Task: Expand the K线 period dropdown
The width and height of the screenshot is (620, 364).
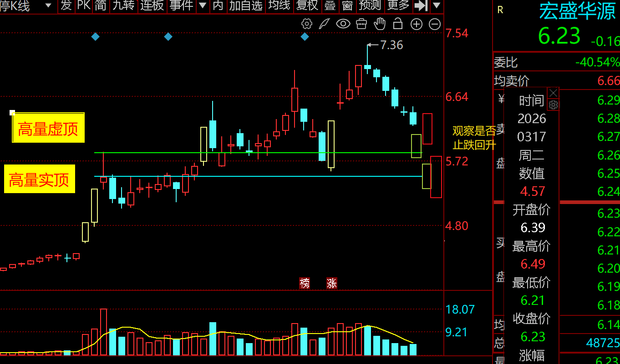Action: [x=48, y=6]
